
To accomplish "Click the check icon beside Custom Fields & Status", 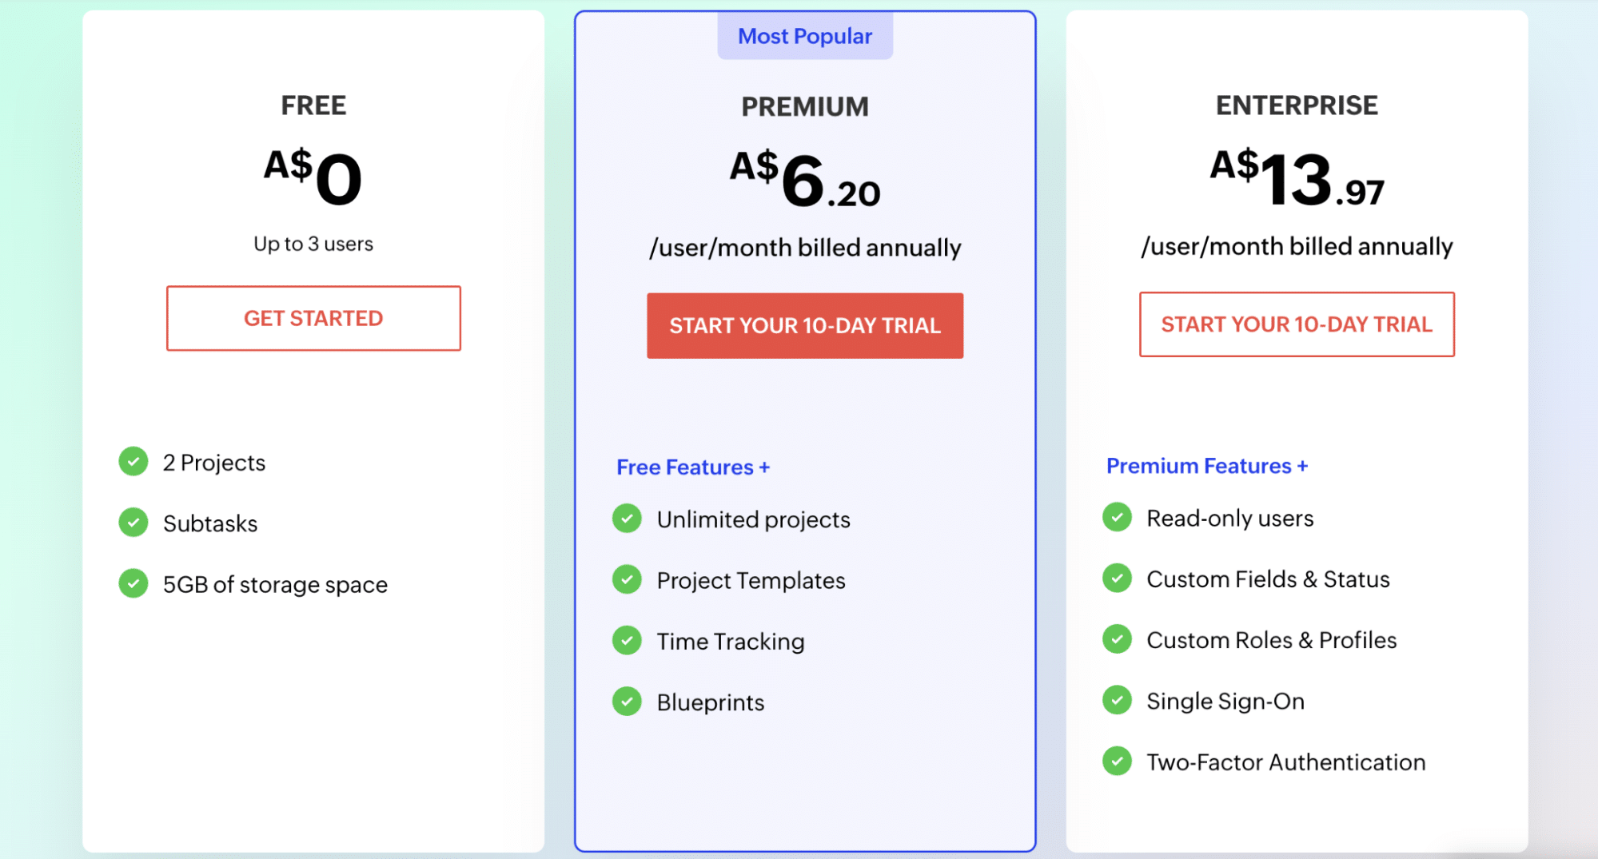I will 1117,578.
